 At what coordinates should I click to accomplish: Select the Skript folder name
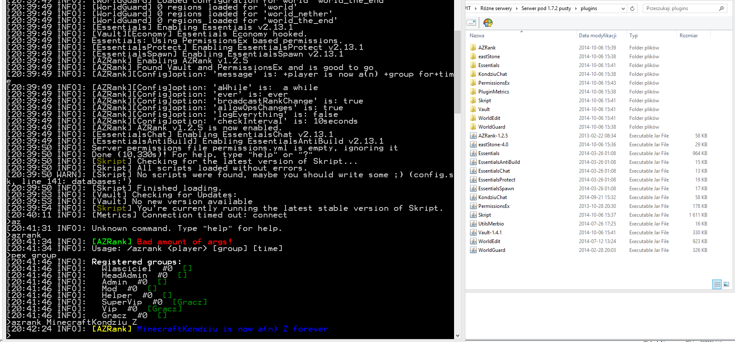(485, 101)
